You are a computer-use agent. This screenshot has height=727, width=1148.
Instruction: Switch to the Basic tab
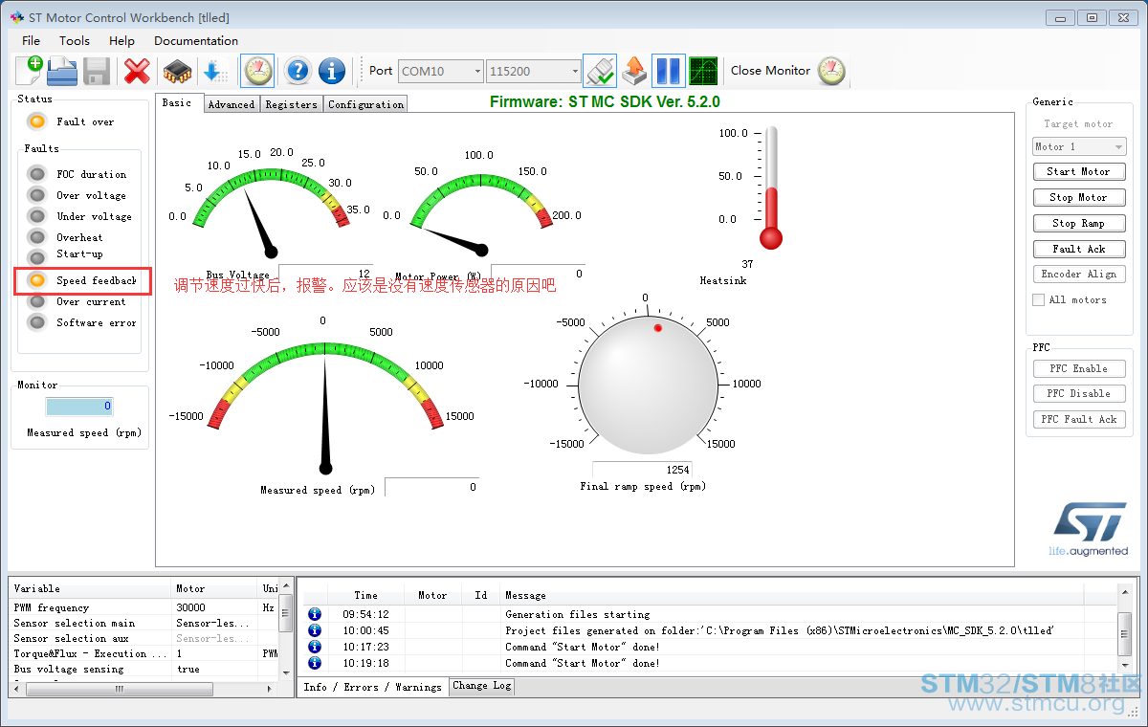[x=180, y=102]
